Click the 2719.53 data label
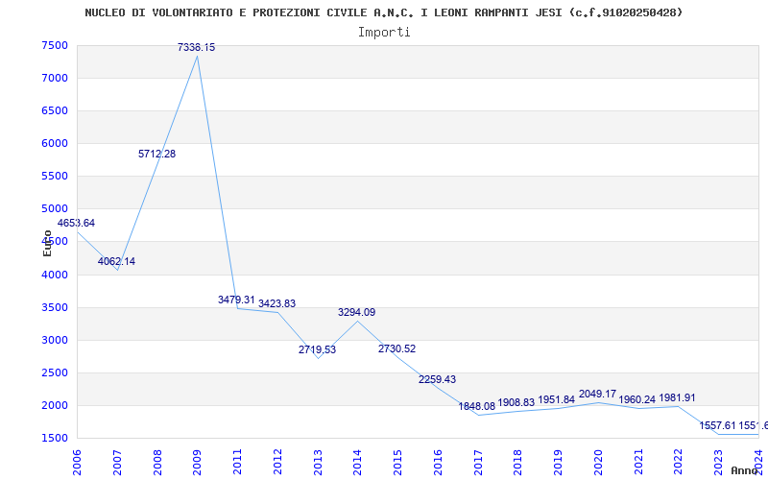Image resolution: width=768 pixels, height=480 pixels. (318, 349)
